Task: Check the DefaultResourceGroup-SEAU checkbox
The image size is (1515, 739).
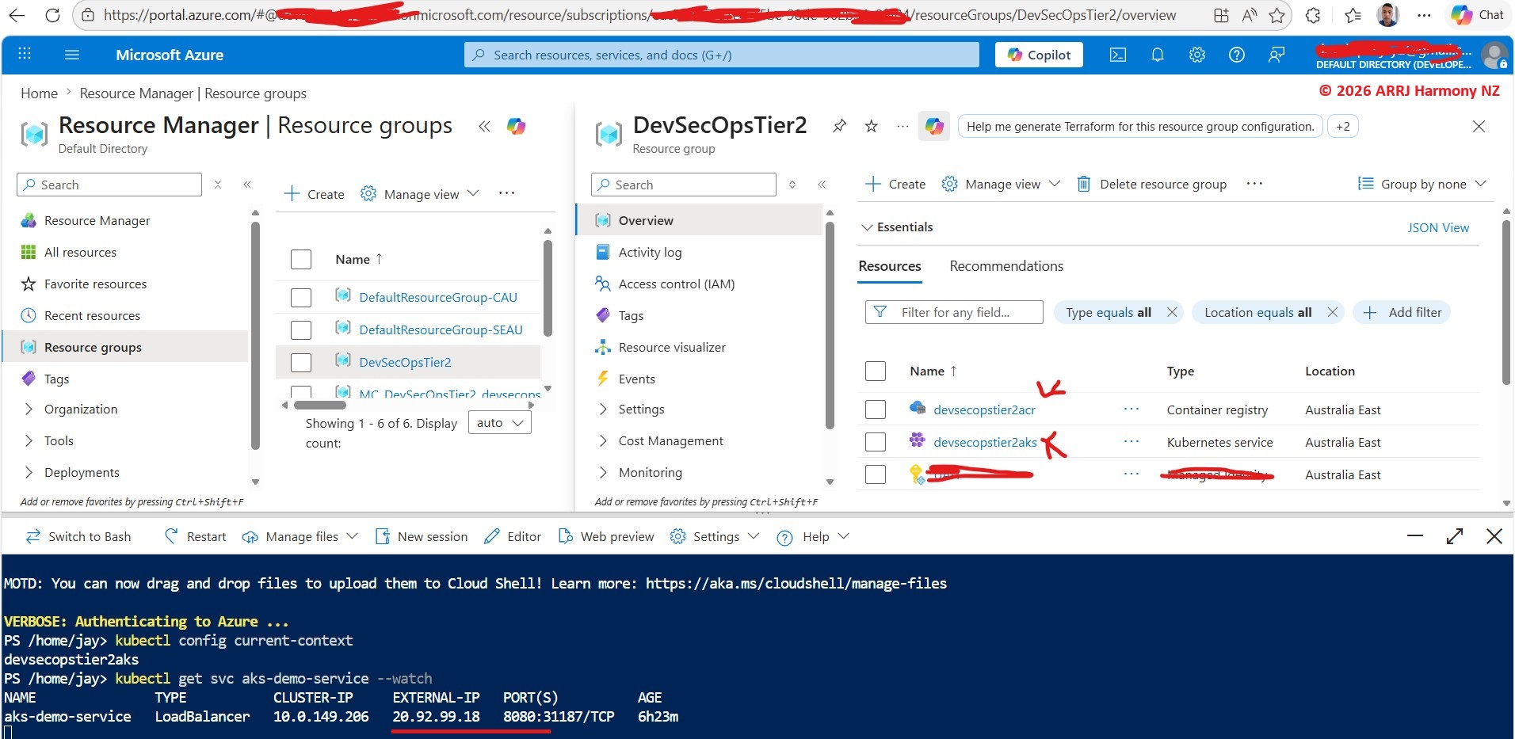Action: click(x=301, y=330)
